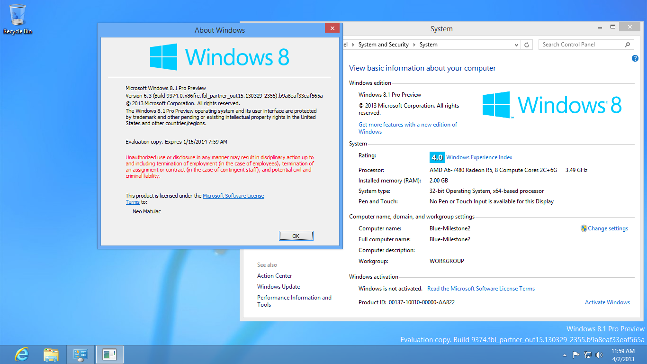Image resolution: width=647 pixels, height=364 pixels.
Task: Open Performance Information and Tools link
Action: click(x=294, y=301)
